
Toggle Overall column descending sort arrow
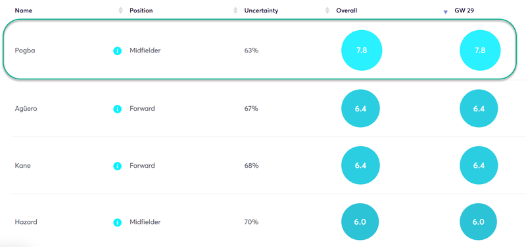coord(446,12)
